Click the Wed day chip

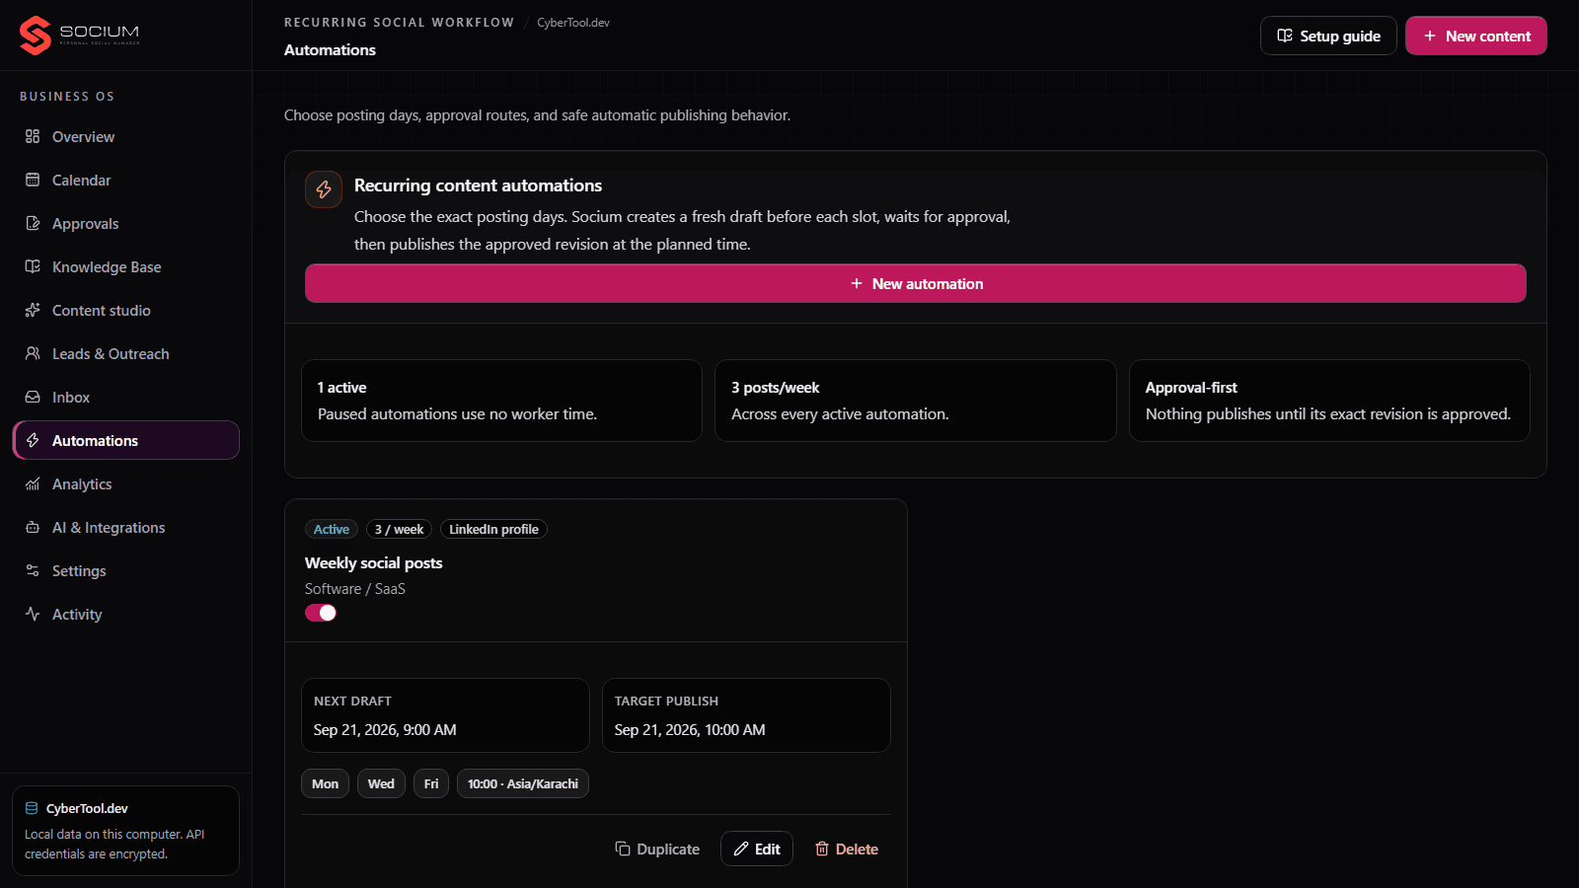(381, 783)
